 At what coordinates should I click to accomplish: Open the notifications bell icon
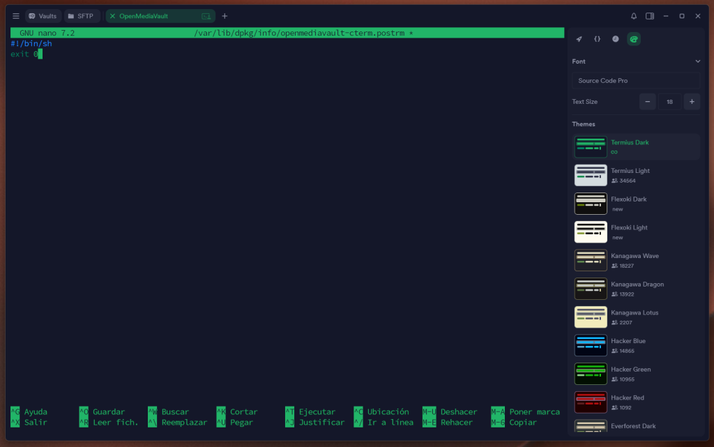(634, 15)
